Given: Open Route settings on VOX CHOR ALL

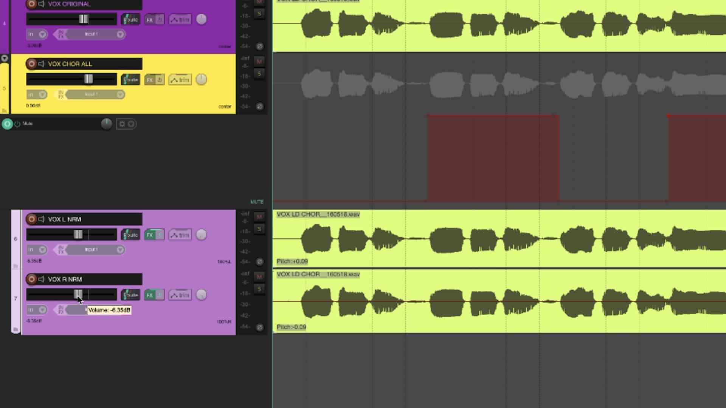Looking at the screenshot, I should click(x=130, y=80).
